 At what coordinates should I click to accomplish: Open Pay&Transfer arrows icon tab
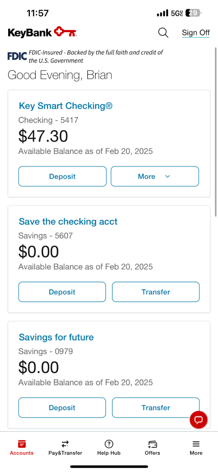(65, 444)
